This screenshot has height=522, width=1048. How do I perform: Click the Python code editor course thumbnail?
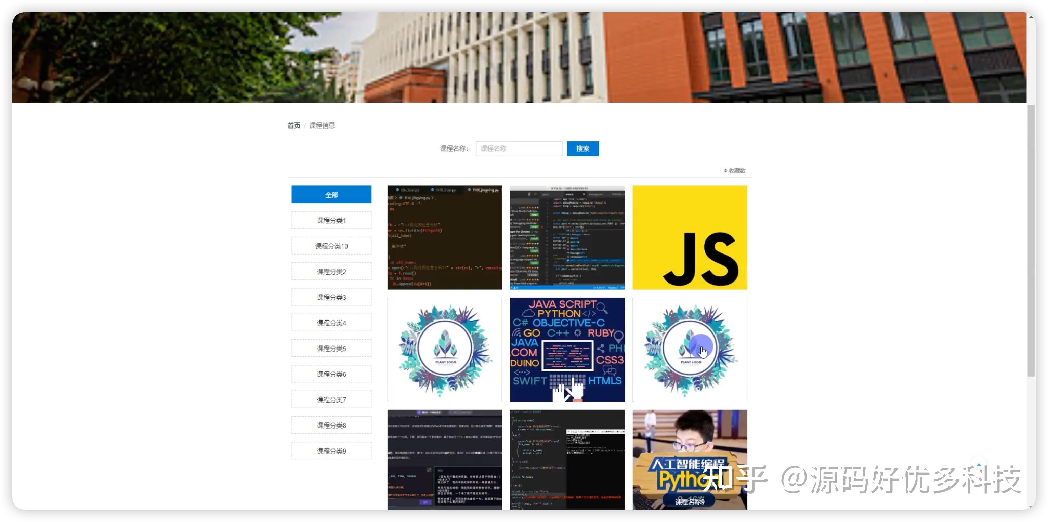[x=444, y=237]
